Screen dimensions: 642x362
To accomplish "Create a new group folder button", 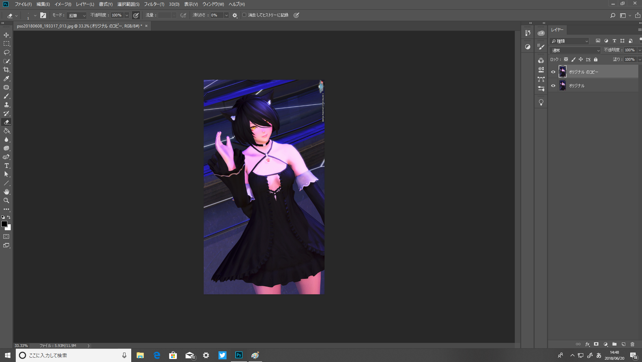I will 614,344.
